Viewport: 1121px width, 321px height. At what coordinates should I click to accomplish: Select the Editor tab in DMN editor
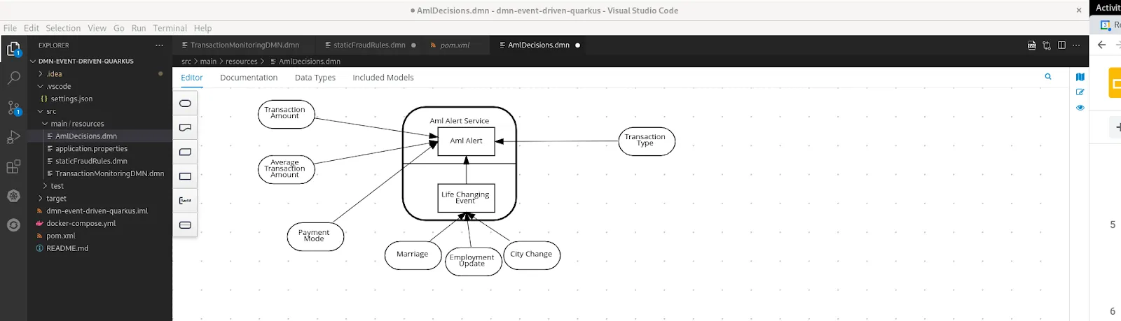(x=191, y=78)
